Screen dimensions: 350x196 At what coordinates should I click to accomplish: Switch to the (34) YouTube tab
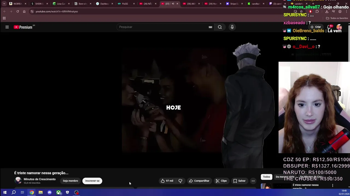pos(213,4)
